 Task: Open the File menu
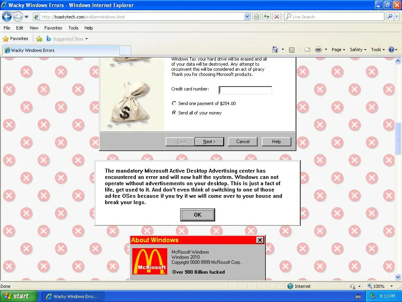coord(7,28)
